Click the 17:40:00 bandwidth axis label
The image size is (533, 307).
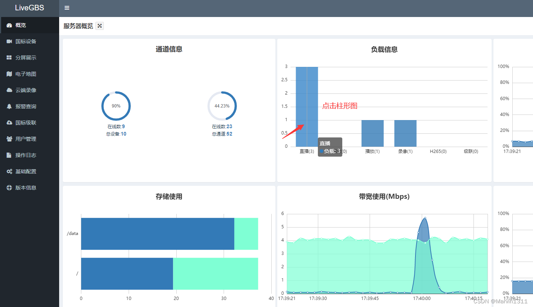(x=422, y=298)
